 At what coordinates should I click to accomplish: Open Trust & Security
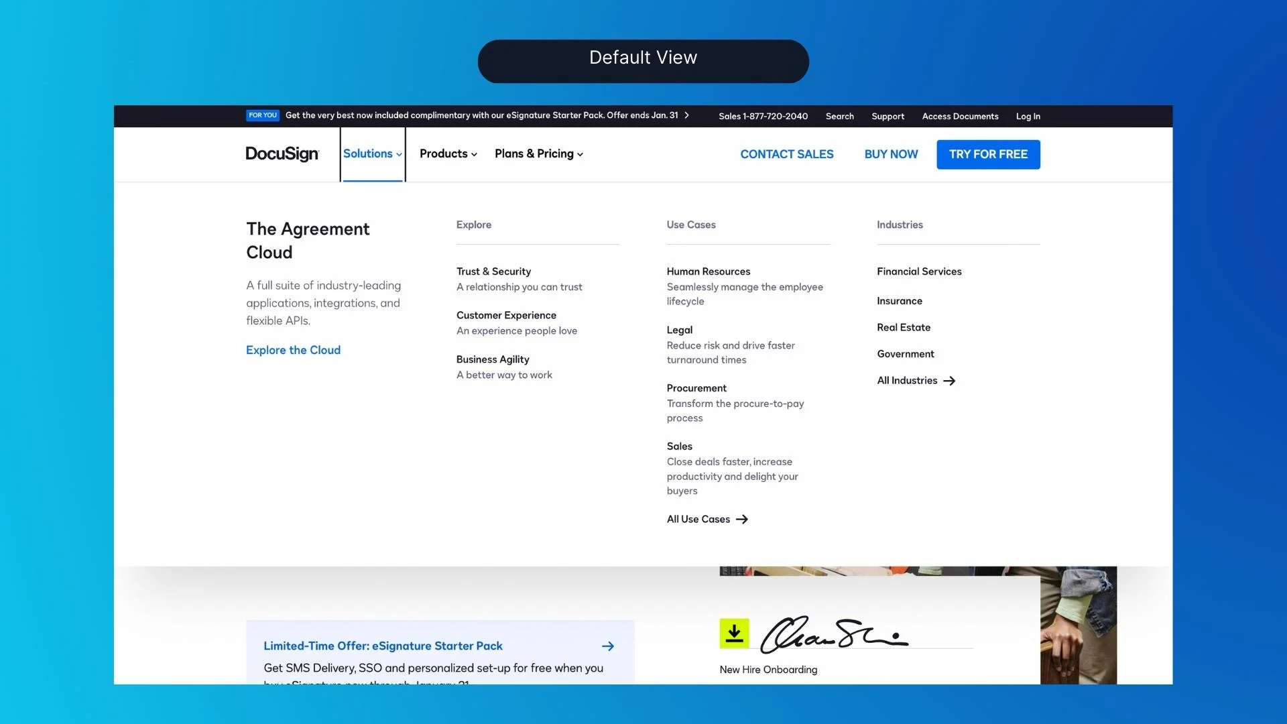pyautogui.click(x=493, y=271)
